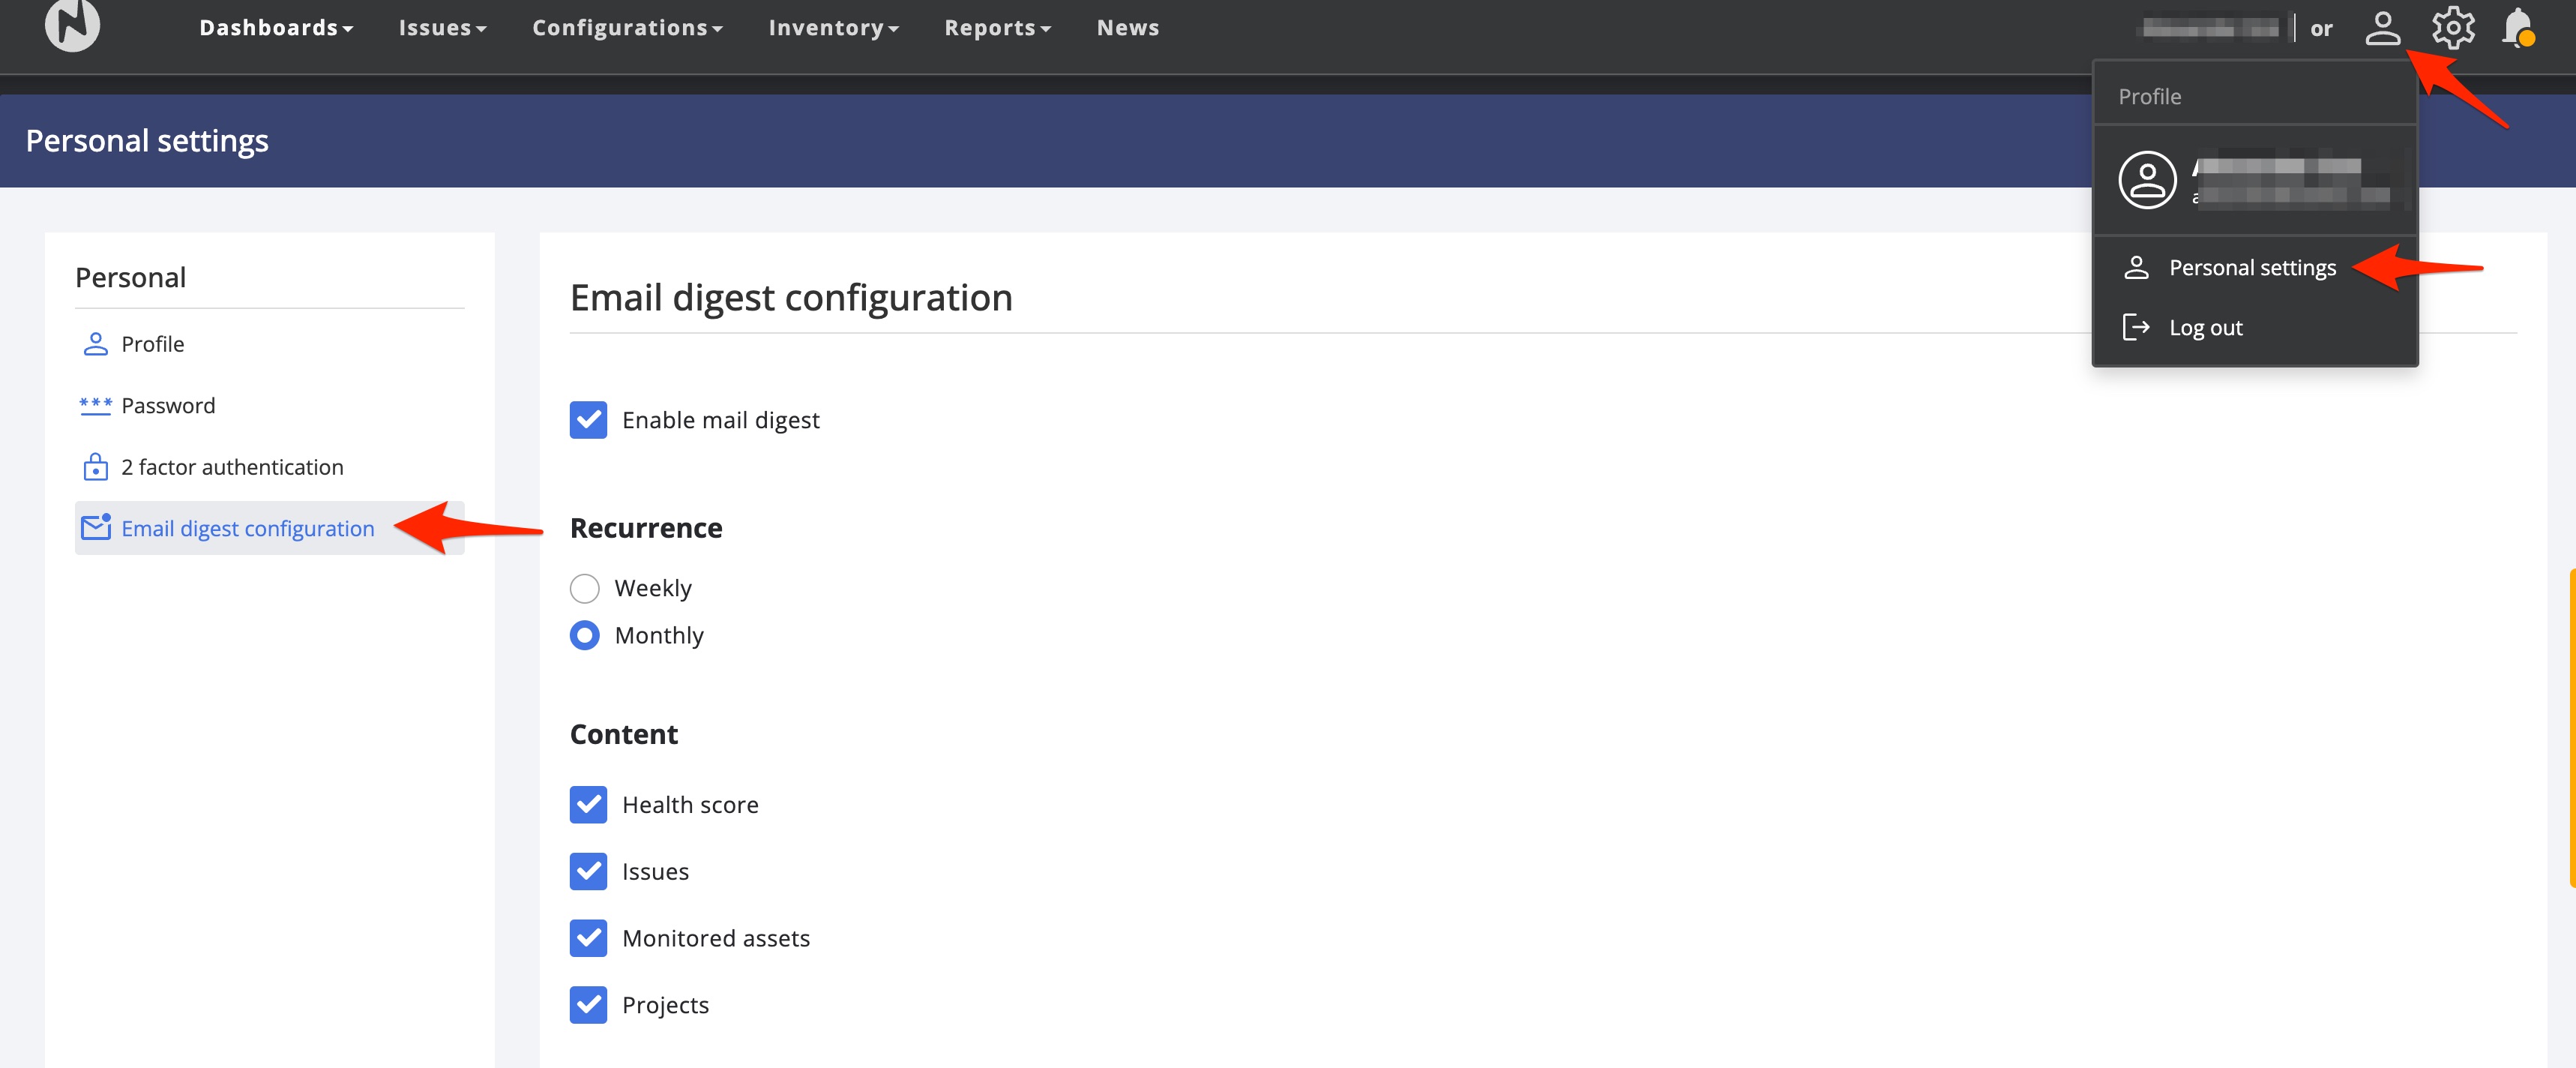Screen dimensions: 2576x1068
Task: Click the Log out arrow icon
Action: pos(2135,328)
